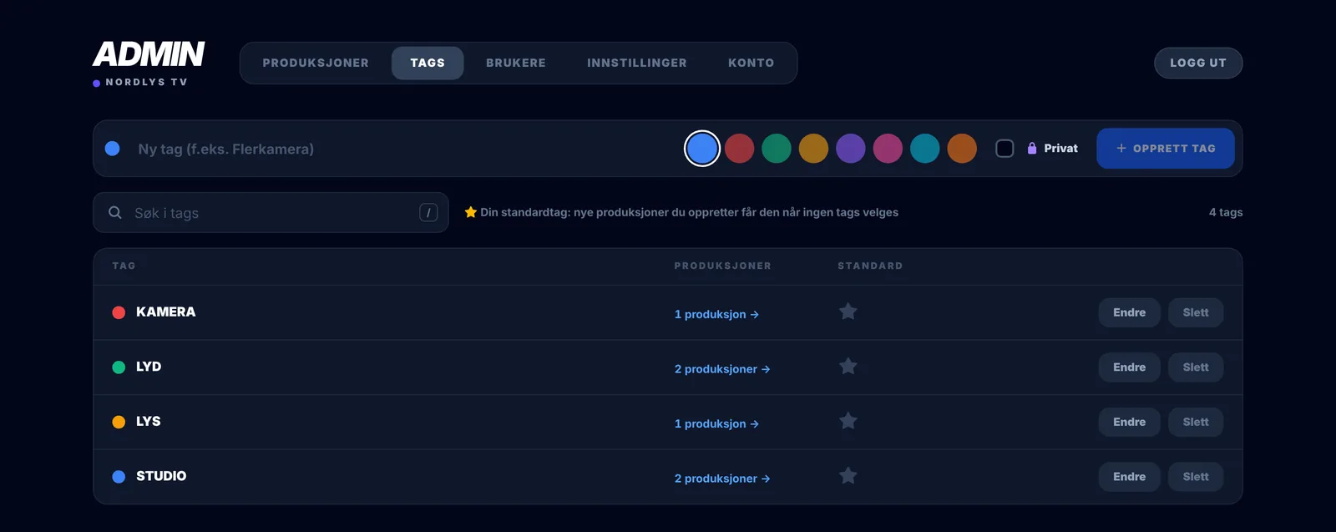Viewport: 1336px width, 532px height.
Task: Make STUDIO the standard tag via star
Action: click(848, 476)
